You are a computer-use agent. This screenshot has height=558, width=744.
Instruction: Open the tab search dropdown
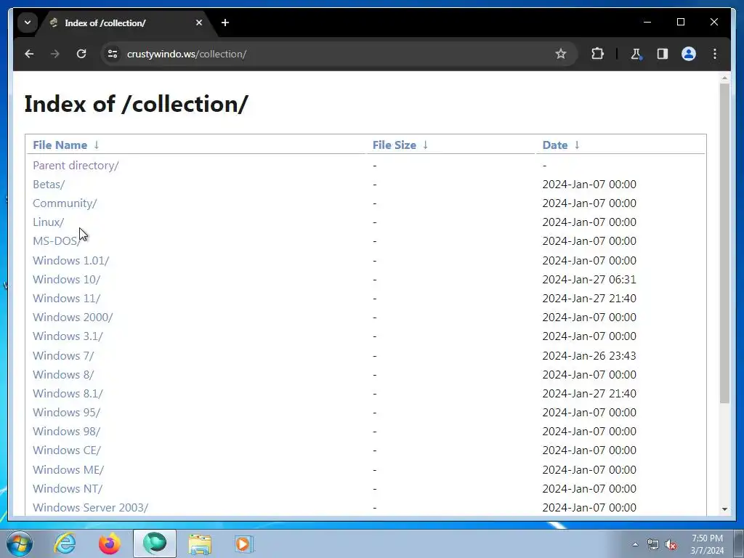[28, 23]
